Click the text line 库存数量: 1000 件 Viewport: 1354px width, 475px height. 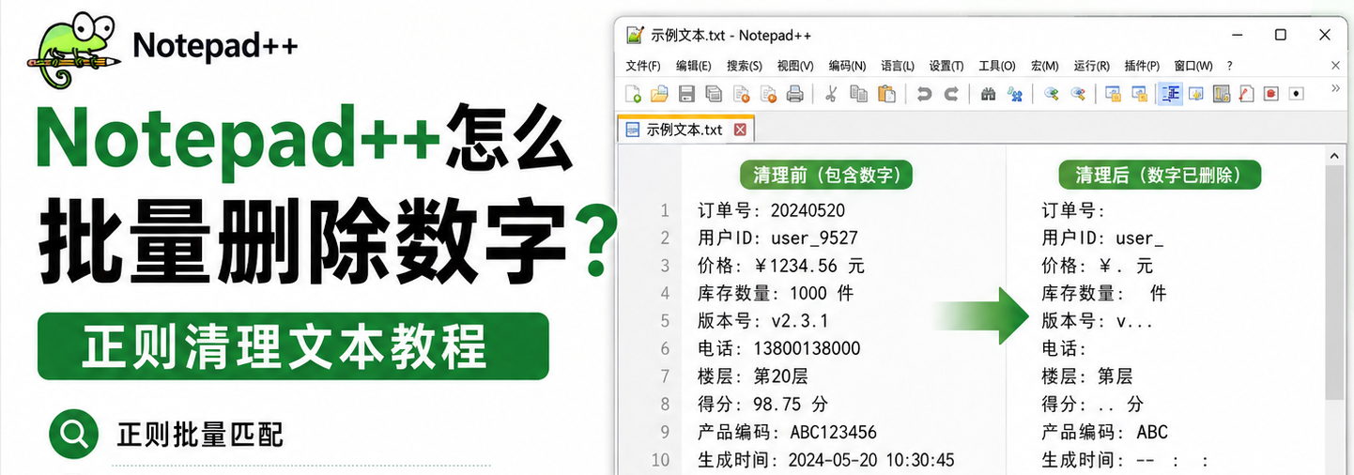777,293
